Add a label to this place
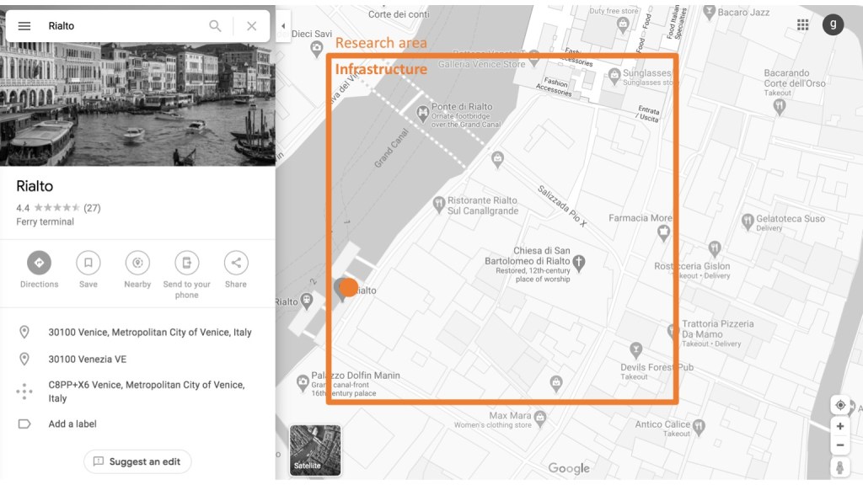 click(x=72, y=424)
